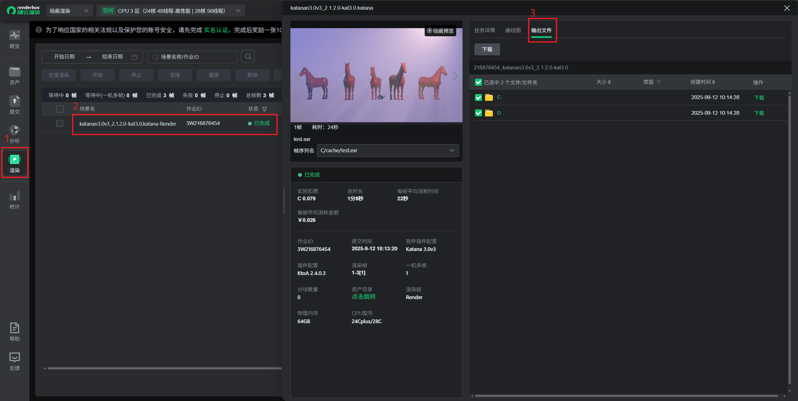
Task: Click the 结束日期 end date field
Action: point(112,57)
